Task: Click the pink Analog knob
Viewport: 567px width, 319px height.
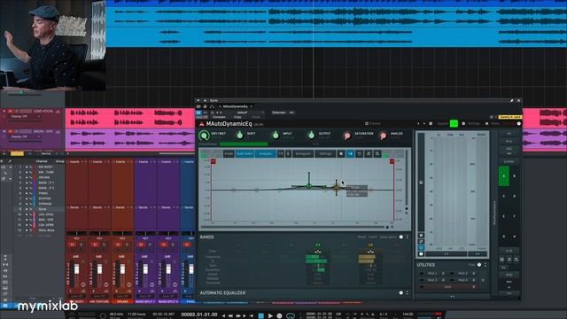Action: point(383,136)
